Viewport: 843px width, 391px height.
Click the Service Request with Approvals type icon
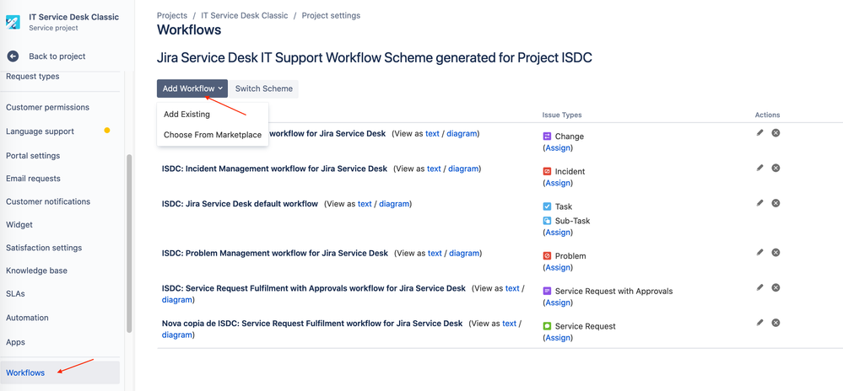point(548,291)
